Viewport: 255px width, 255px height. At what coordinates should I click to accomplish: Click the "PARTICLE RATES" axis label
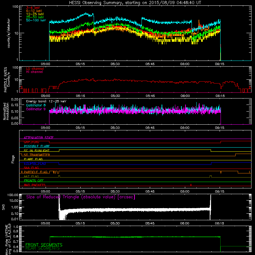coord(5,80)
